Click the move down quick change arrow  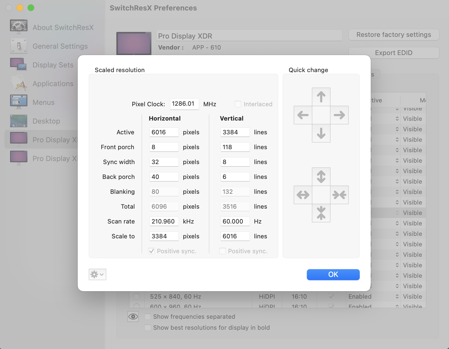[x=321, y=133]
